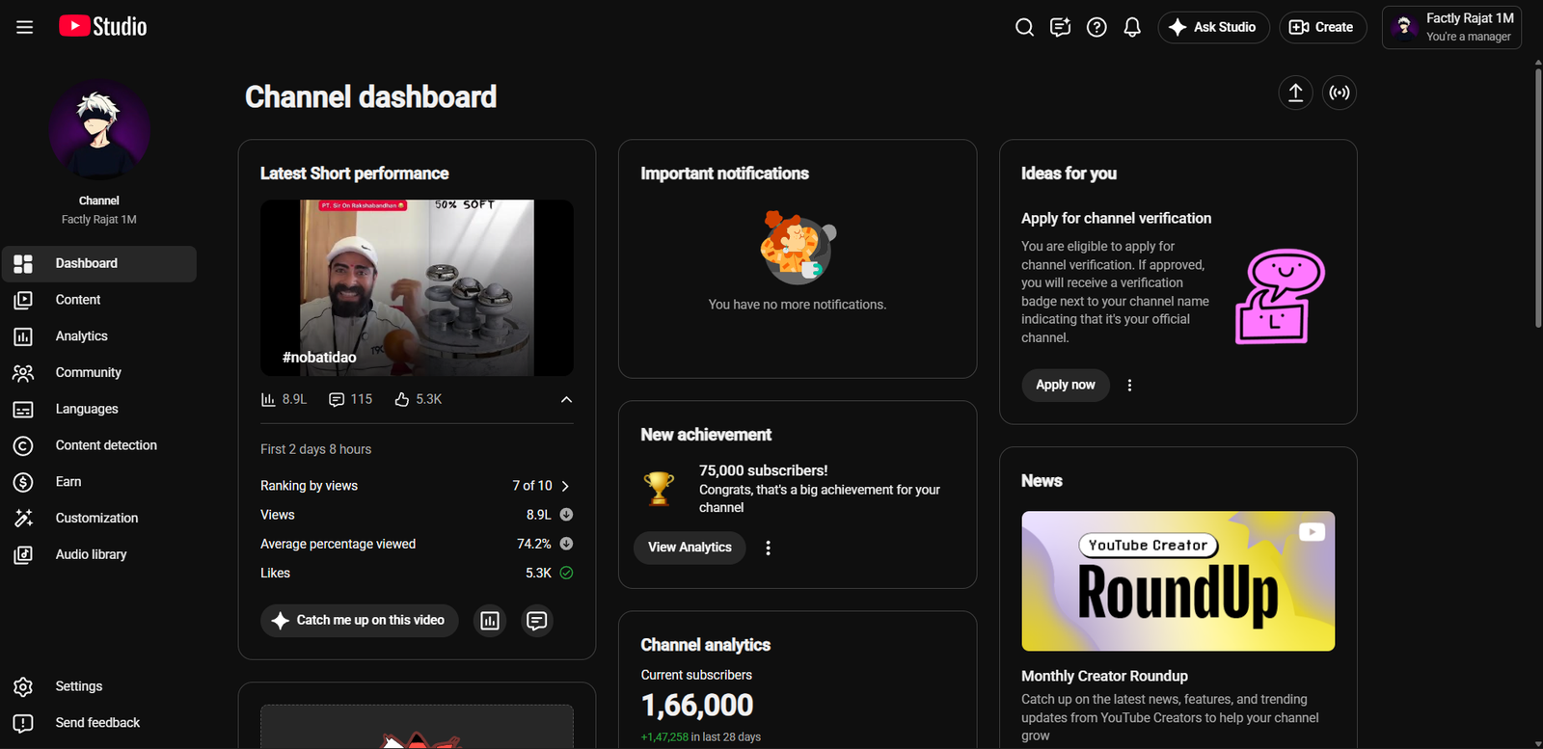
Task: Click the "Monthly Creator Roundup" headline
Action: click(1104, 677)
